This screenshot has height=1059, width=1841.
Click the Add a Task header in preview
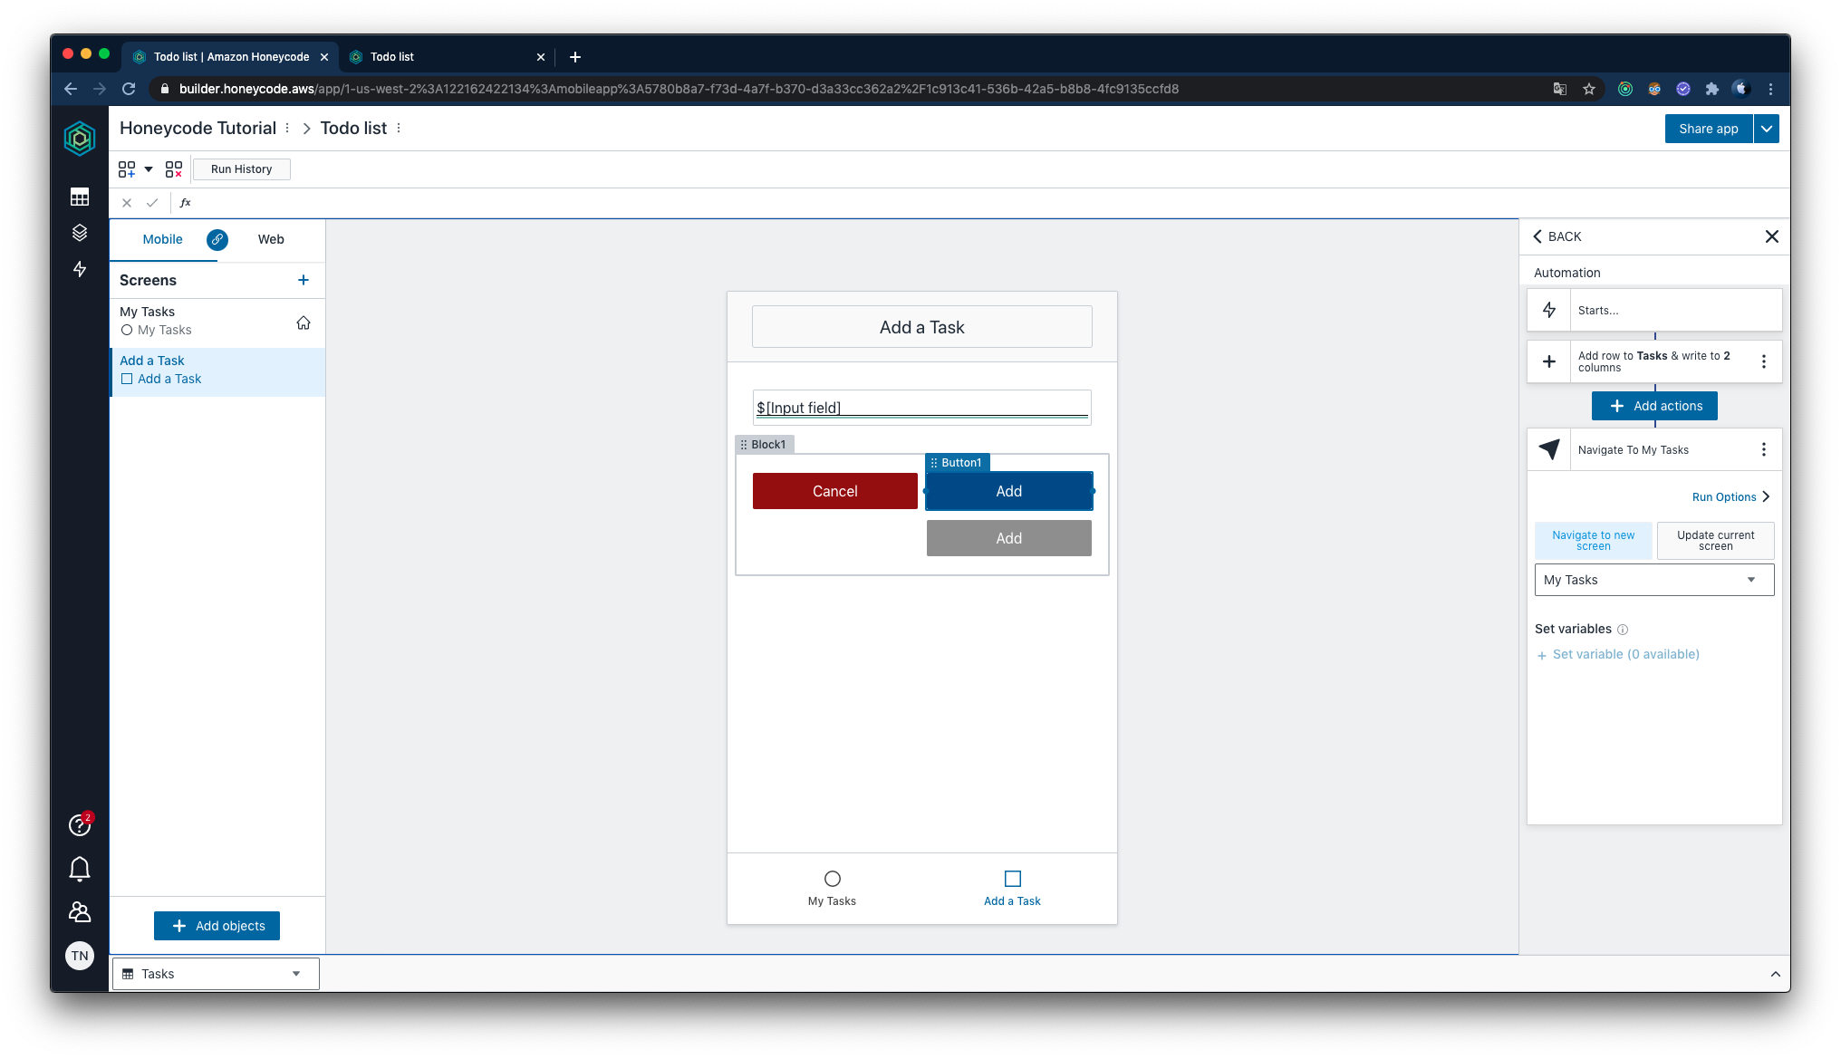(921, 327)
